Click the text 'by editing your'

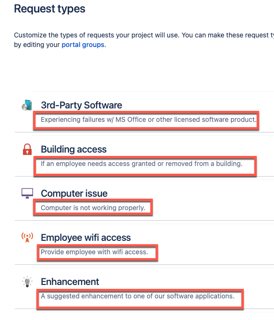37,45
